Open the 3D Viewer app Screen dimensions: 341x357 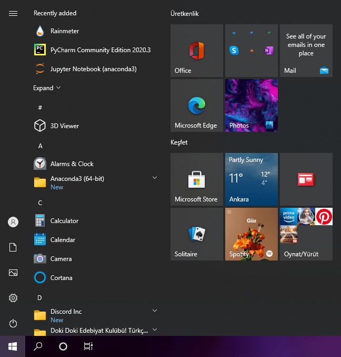click(94, 126)
